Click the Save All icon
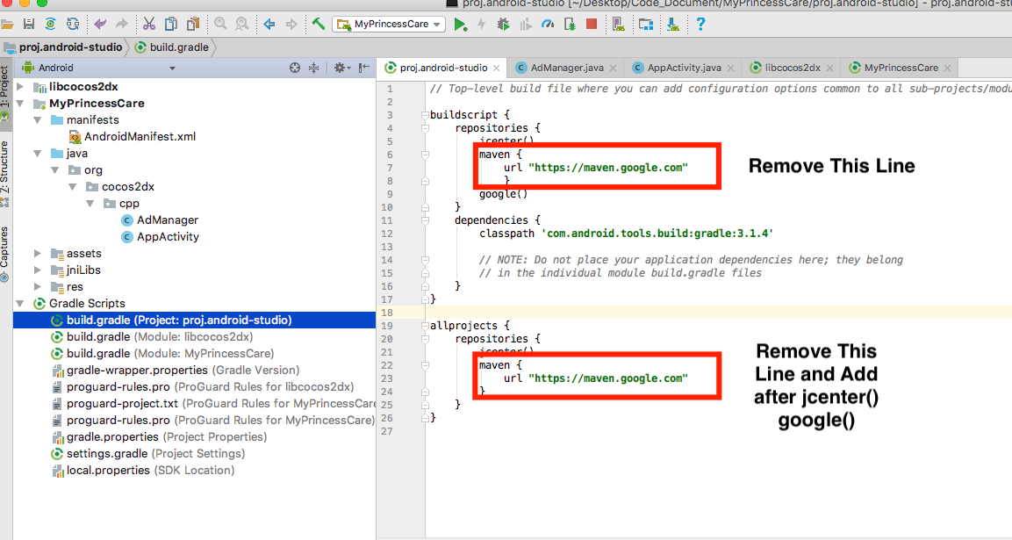The image size is (1012, 540). [29, 25]
